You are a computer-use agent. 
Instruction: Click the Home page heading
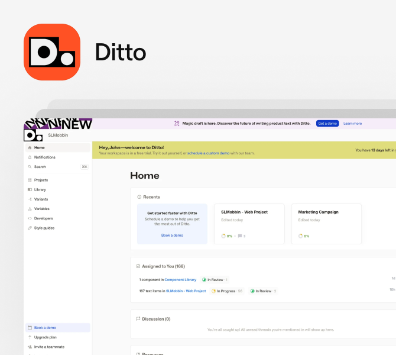coord(145,176)
